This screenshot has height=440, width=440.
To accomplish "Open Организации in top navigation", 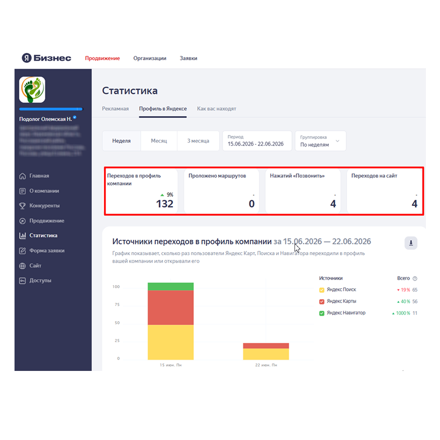I will click(150, 58).
